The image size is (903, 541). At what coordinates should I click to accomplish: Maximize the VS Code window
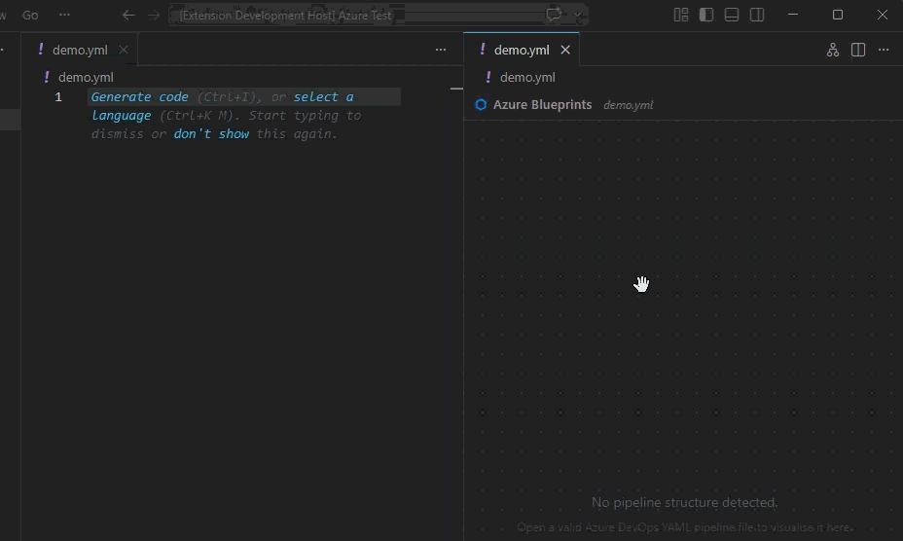838,15
